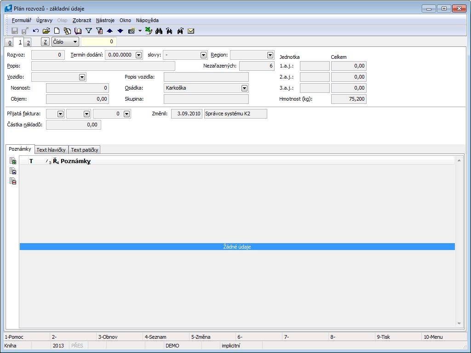The image size is (471, 353).
Task: Click the funnel filter toolbar icon
Action: (x=89, y=31)
